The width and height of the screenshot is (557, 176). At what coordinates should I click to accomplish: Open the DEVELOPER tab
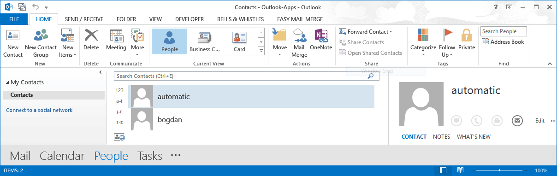click(190, 19)
